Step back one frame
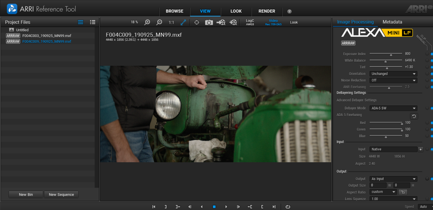The image size is (433, 210). [x=190, y=207]
